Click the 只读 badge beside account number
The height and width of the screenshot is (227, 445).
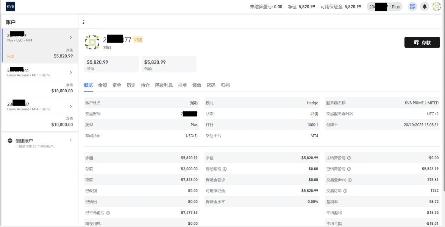tap(138, 40)
